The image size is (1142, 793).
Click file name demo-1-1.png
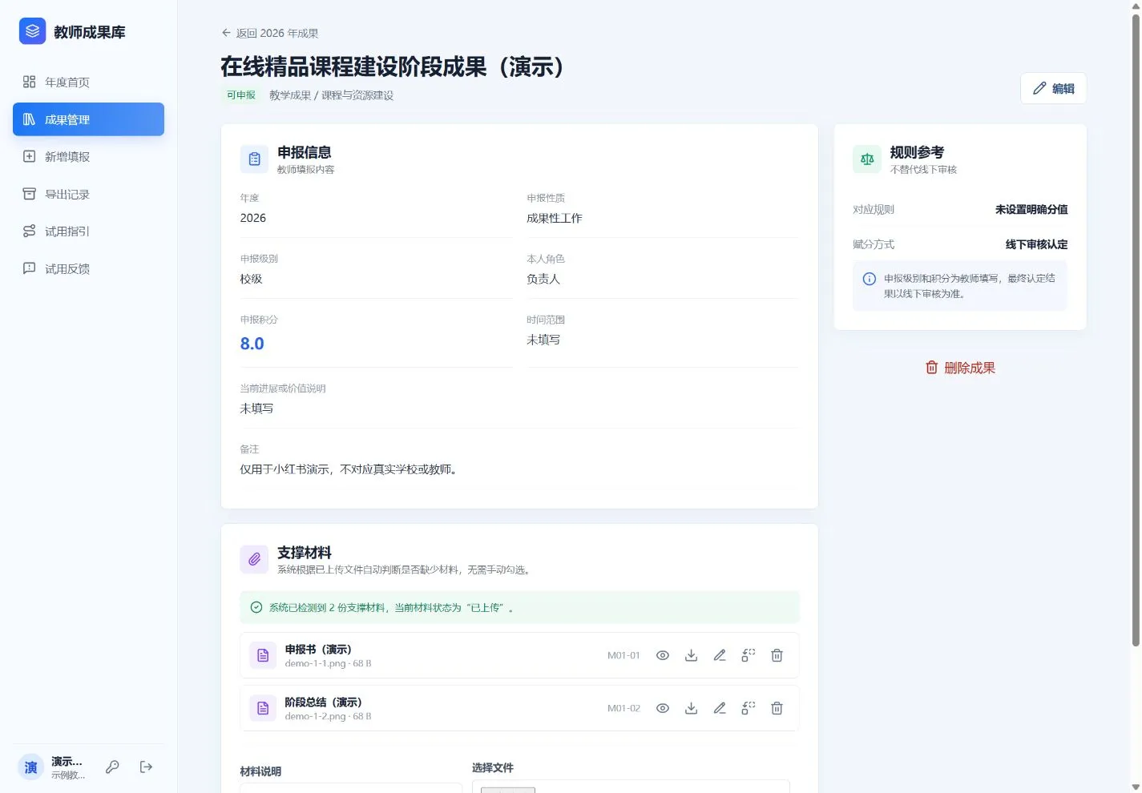tap(315, 663)
